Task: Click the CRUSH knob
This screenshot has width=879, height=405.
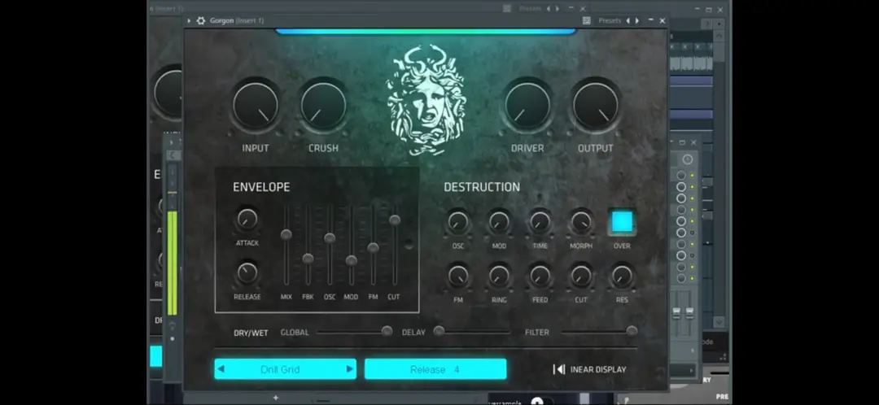Action: pos(323,106)
